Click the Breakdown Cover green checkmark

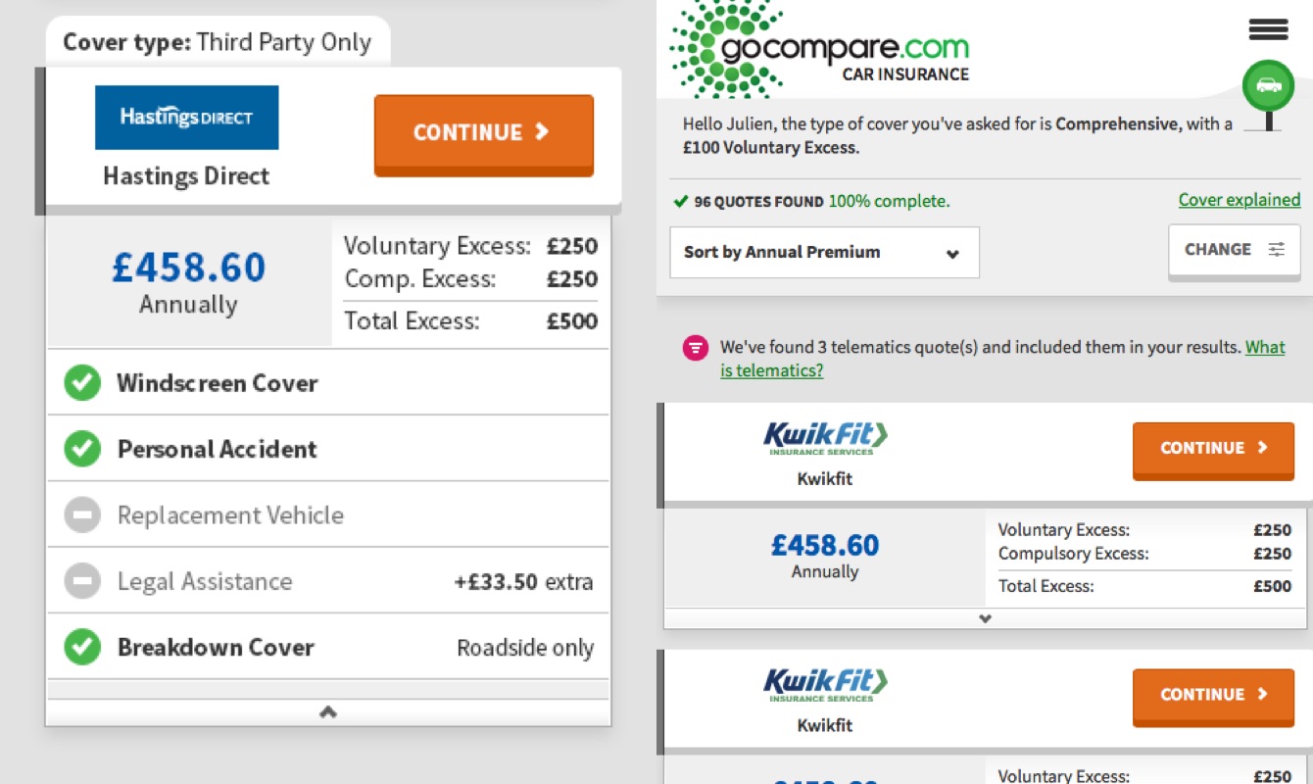coord(82,647)
